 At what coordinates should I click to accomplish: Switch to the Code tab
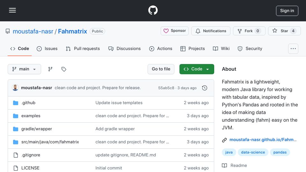point(19,48)
